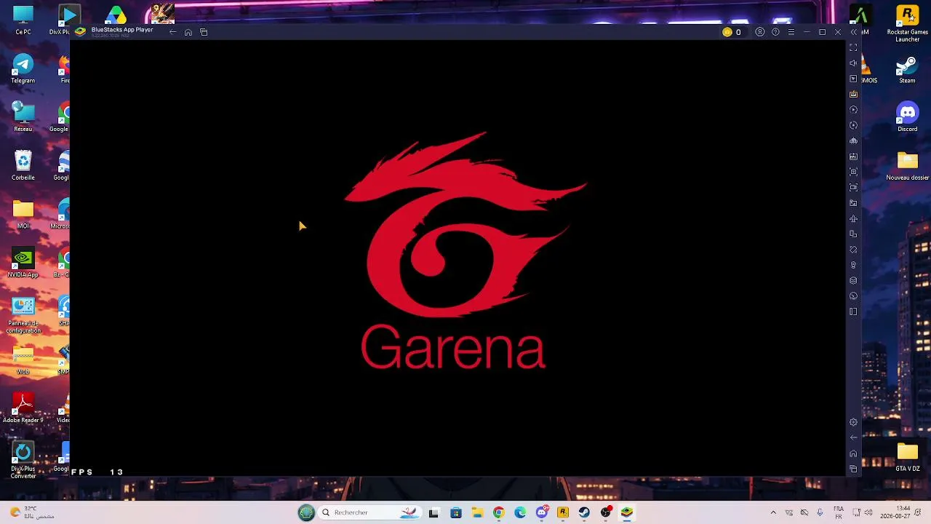This screenshot has width=931, height=524.
Task: Open the Telegram desktop shortcut
Action: tap(23, 69)
